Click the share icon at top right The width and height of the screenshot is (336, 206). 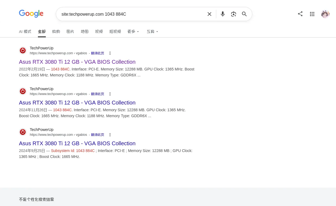tap(300, 14)
